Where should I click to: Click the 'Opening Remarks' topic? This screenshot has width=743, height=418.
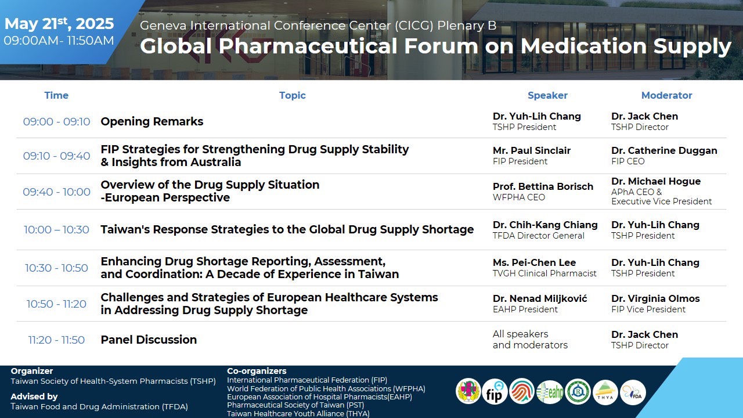(x=152, y=121)
